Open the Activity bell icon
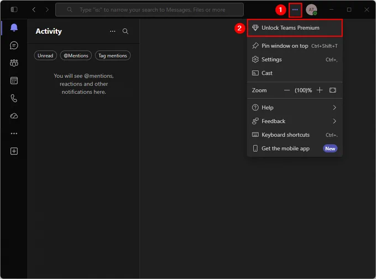 [14, 28]
